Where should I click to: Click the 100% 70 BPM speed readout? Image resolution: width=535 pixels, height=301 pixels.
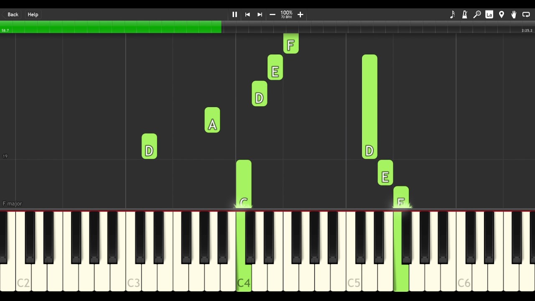click(286, 15)
